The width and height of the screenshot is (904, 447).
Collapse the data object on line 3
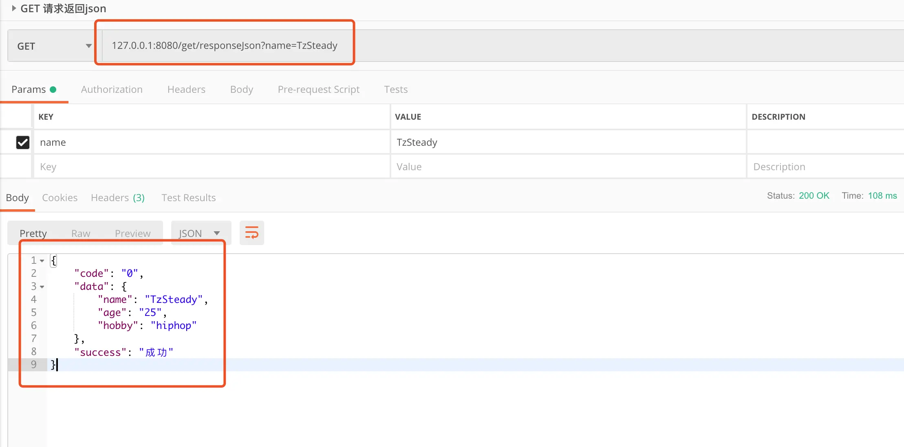(42, 287)
